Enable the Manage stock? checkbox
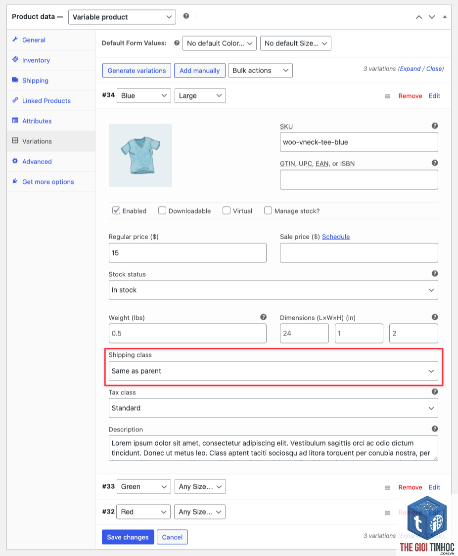The image size is (458, 556). 268,210
